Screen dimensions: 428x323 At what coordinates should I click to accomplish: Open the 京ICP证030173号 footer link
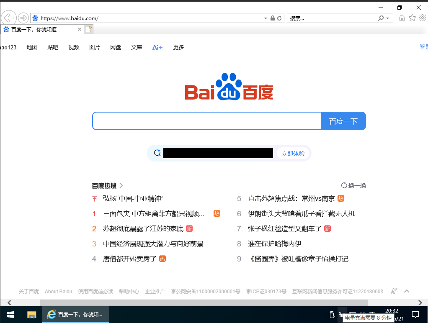[x=266, y=291]
